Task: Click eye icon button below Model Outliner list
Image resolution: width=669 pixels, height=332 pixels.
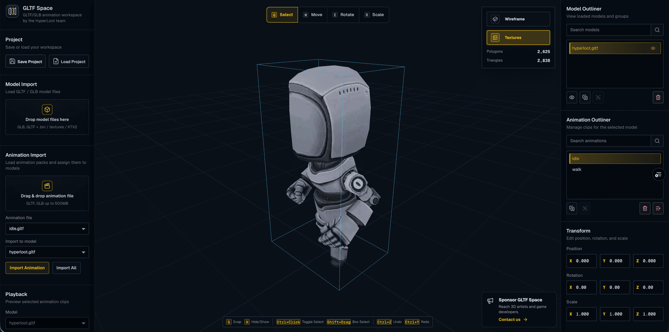Action: pos(572,97)
